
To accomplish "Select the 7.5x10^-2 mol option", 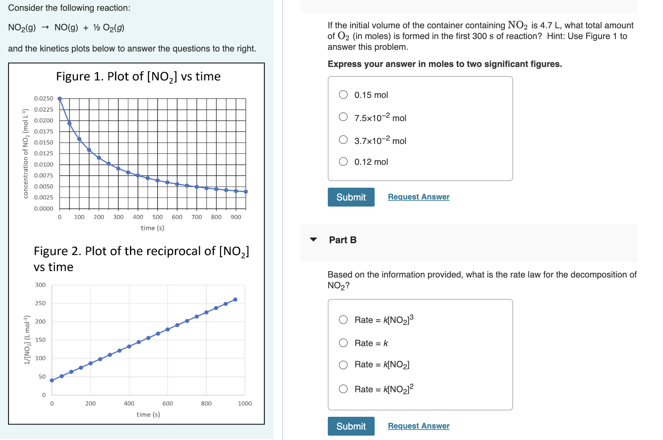I will [343, 117].
